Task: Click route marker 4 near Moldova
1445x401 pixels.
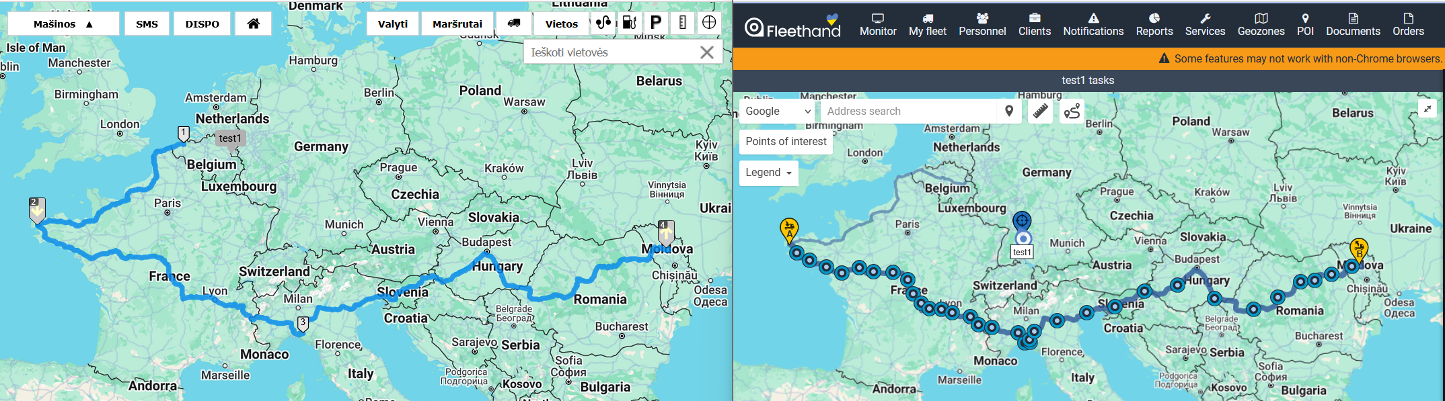Action: click(666, 233)
